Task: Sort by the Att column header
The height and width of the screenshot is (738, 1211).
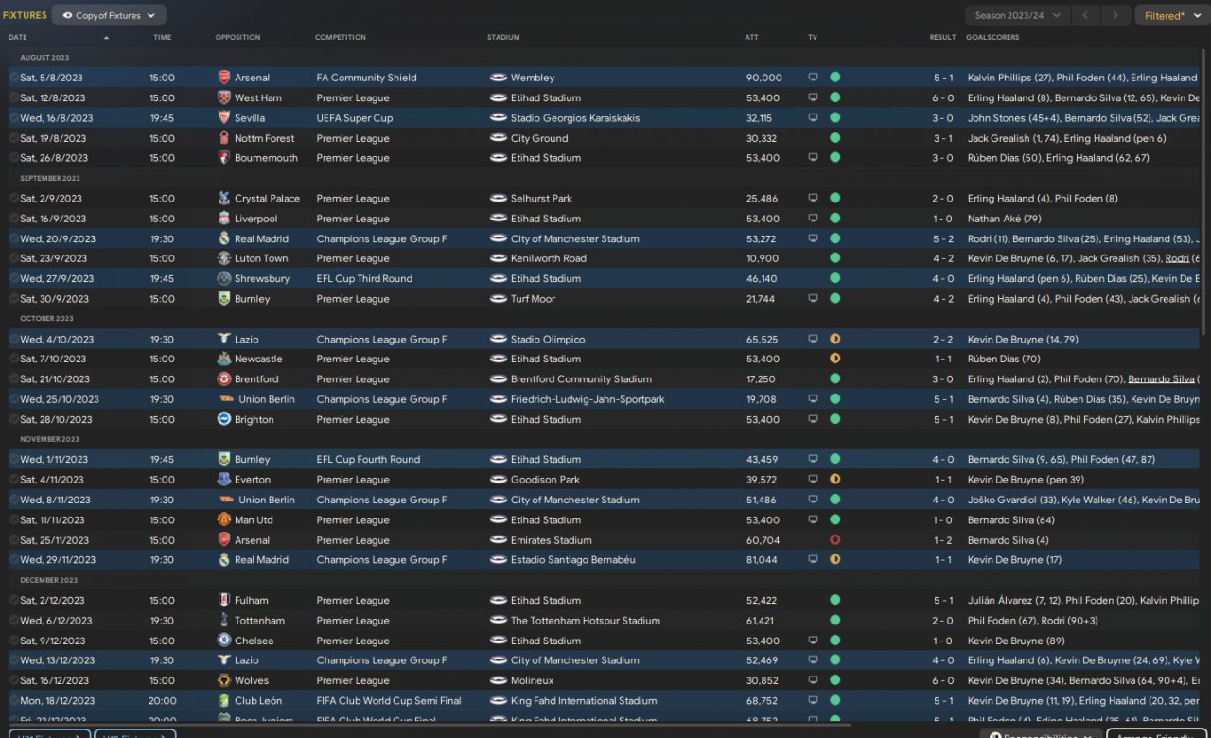Action: [x=751, y=37]
